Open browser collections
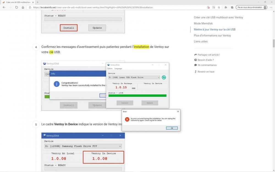Screen dimensions: 275x172 pyautogui.click(x=232, y=7)
